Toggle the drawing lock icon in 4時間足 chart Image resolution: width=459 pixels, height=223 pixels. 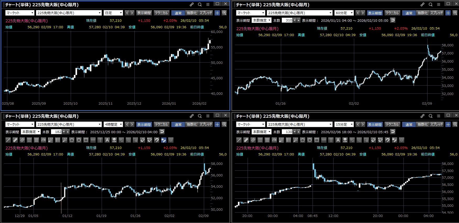[164, 140]
